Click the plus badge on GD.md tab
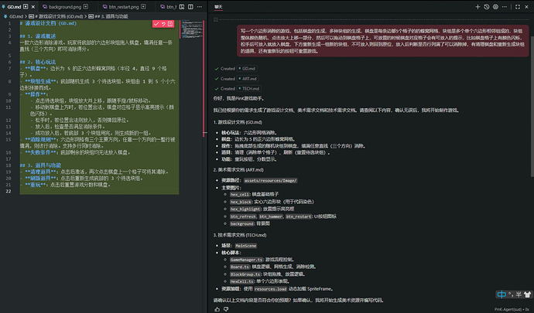 (x=26, y=6)
